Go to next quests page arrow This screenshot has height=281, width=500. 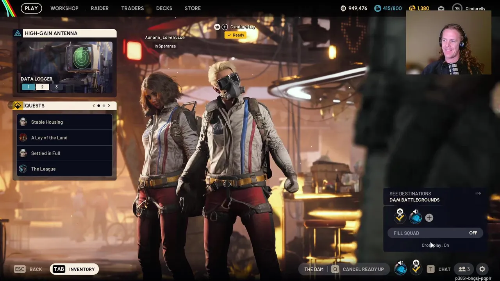[109, 106]
